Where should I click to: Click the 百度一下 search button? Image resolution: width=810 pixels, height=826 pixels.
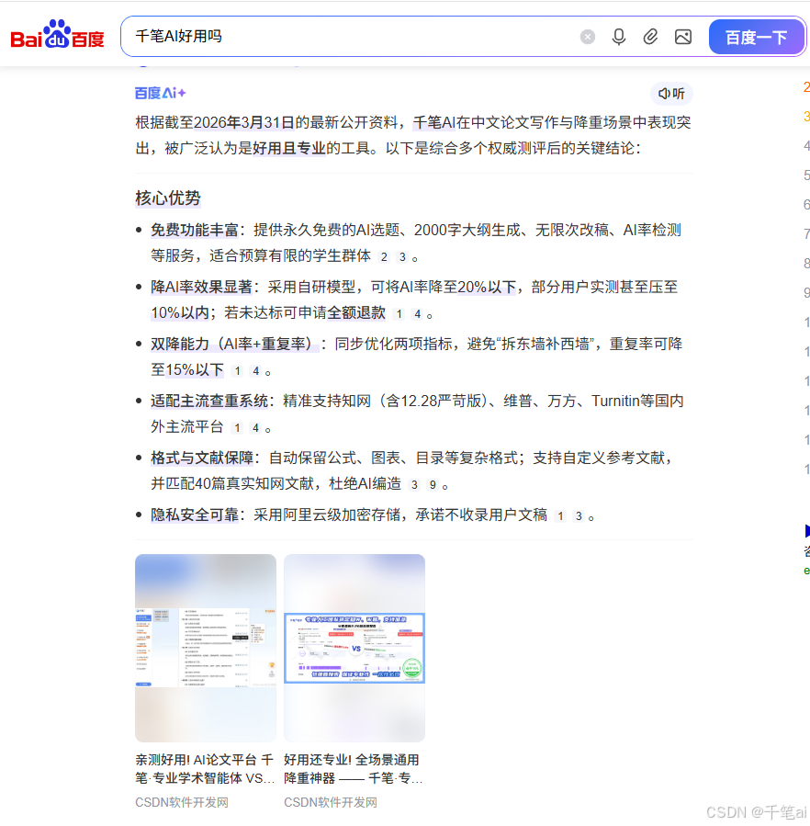click(x=757, y=37)
